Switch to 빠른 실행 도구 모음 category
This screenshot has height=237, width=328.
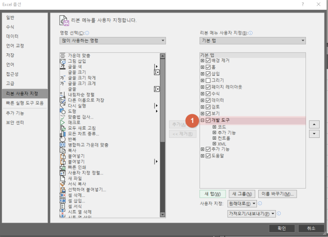pyautogui.click(x=25, y=103)
